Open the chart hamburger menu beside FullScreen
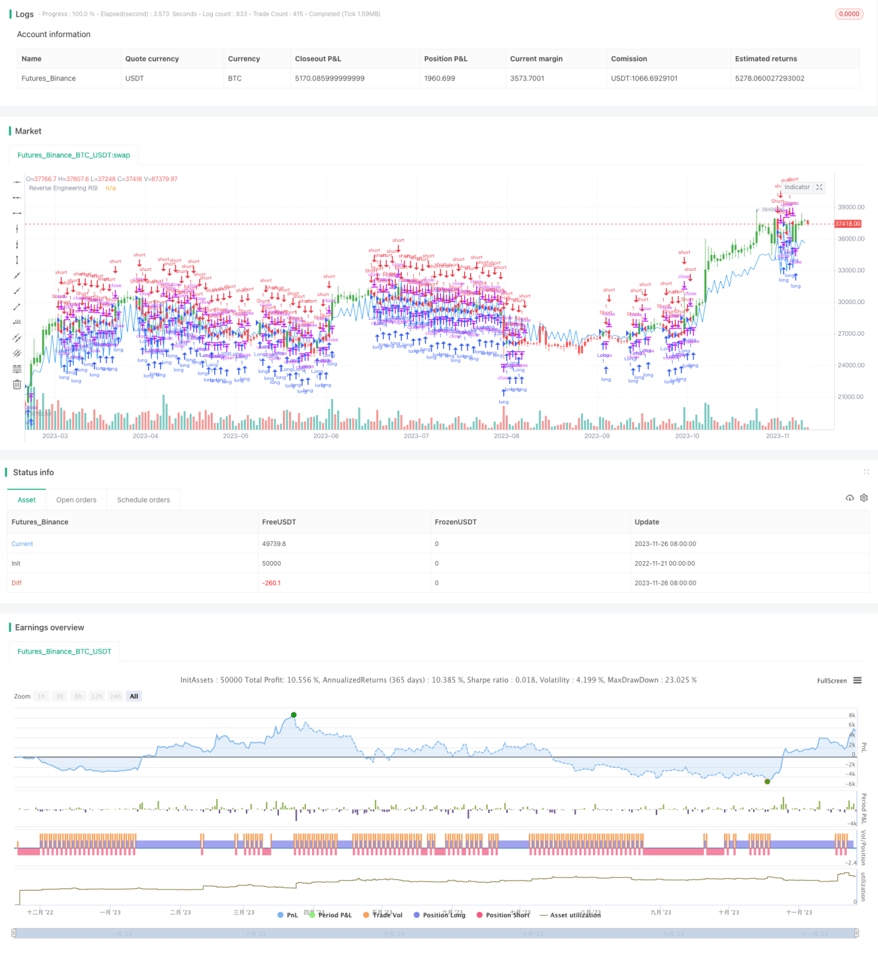878x953 pixels. tap(858, 681)
